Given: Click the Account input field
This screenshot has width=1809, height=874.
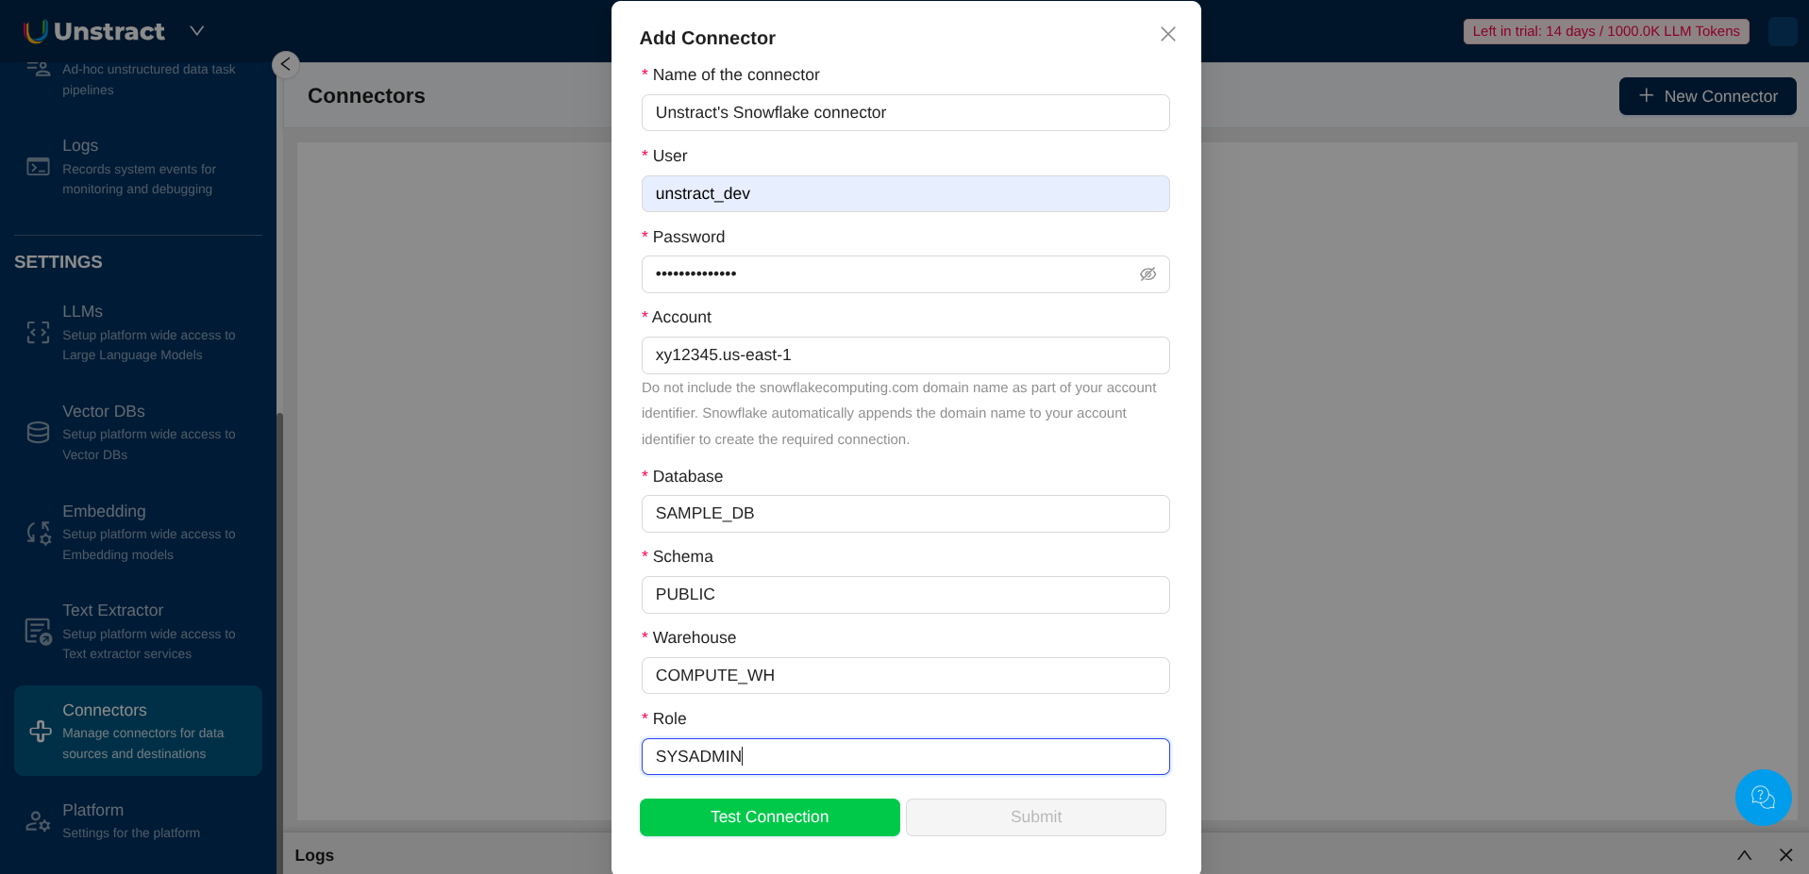Looking at the screenshot, I should 905,355.
